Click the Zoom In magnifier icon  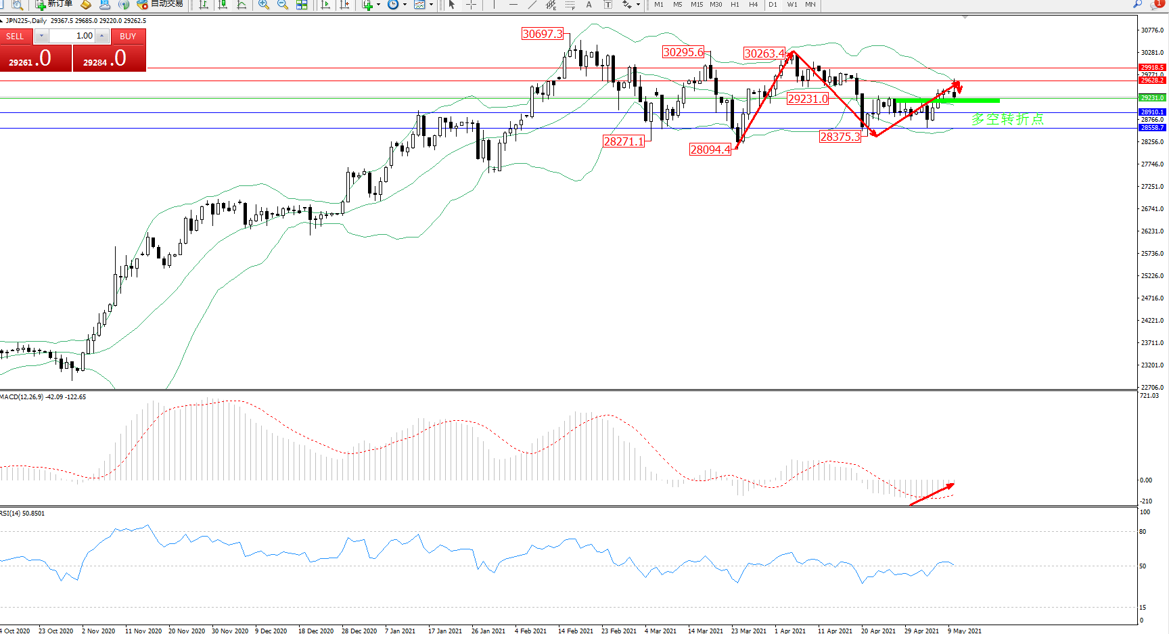(264, 5)
